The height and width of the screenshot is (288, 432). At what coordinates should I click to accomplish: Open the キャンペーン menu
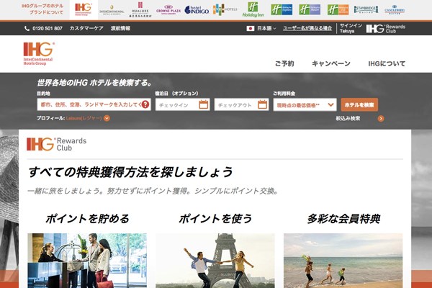pyautogui.click(x=331, y=63)
